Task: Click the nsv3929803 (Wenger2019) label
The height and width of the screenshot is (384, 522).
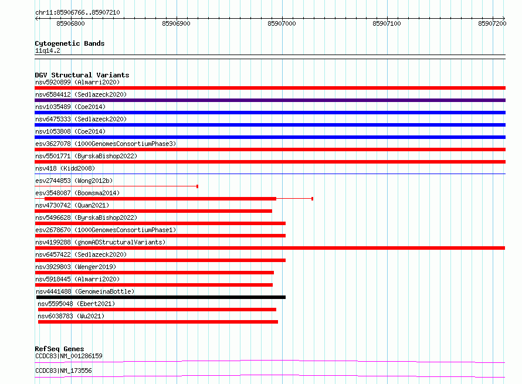Action: click(76, 267)
